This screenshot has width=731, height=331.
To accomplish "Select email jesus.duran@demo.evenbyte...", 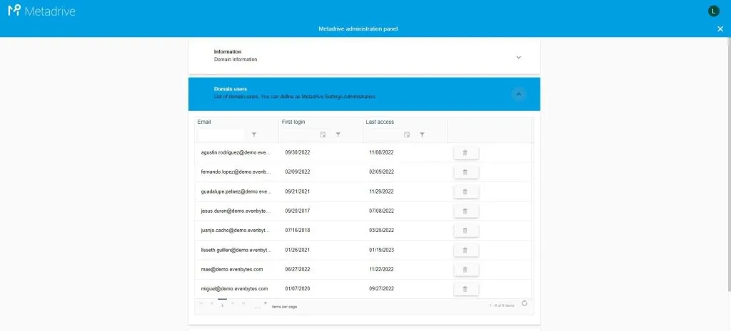I will point(236,211).
